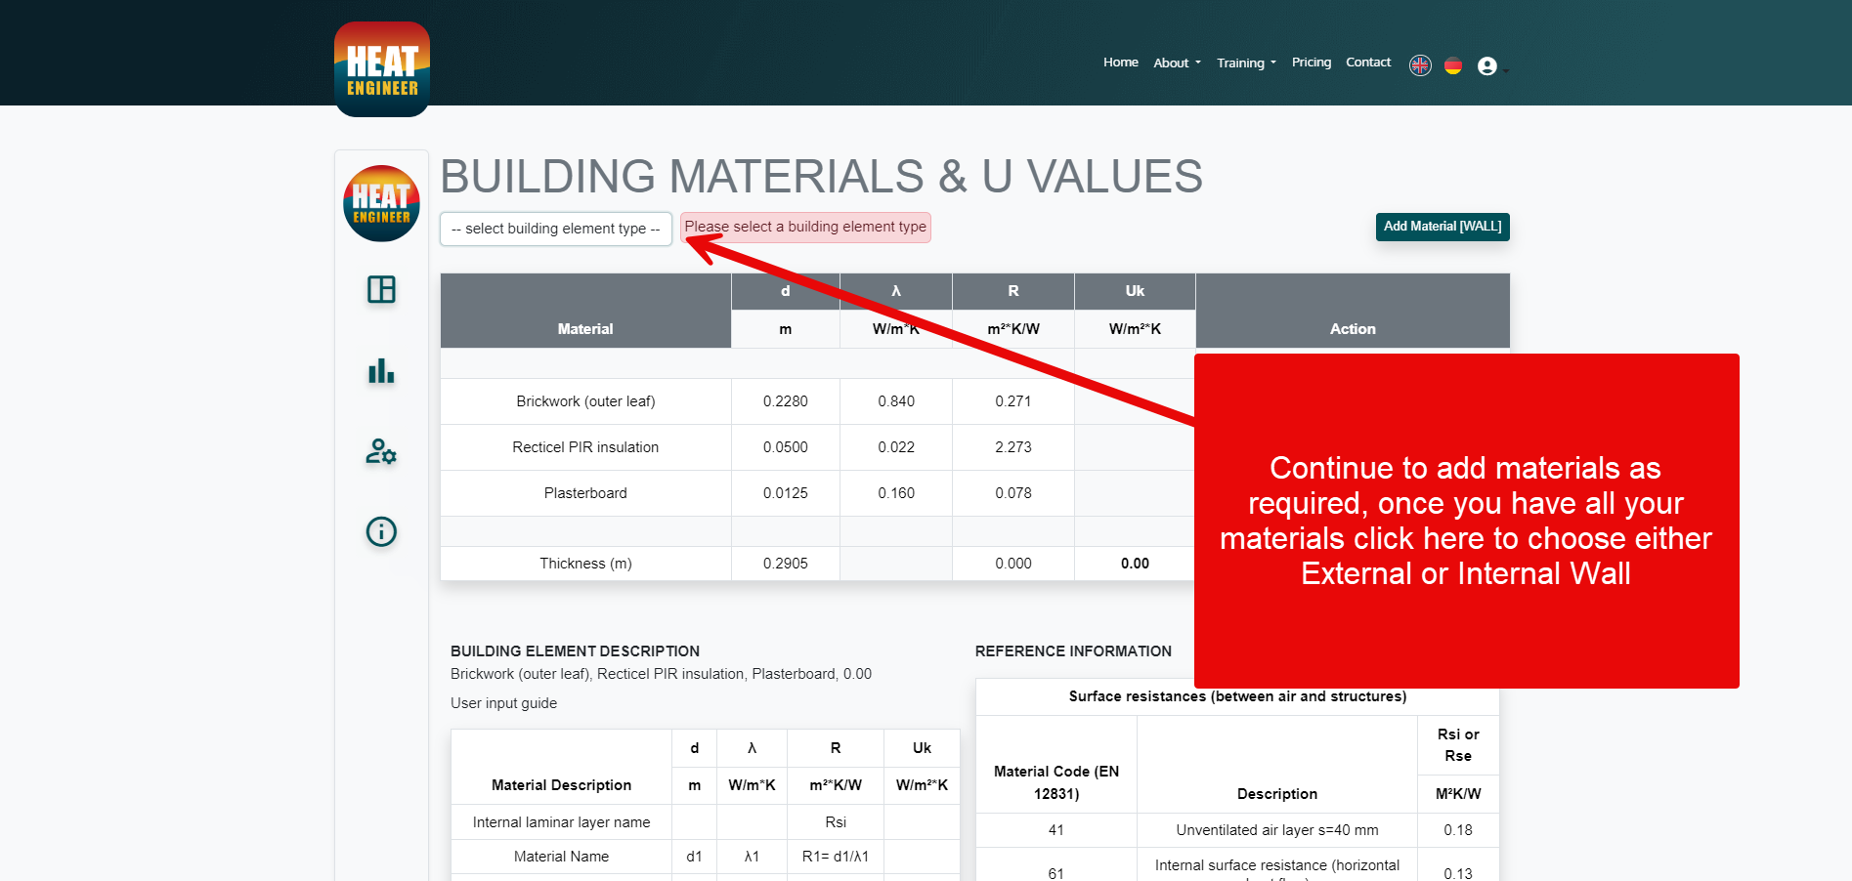The image size is (1852, 881).
Task: Expand the building element type selector
Action: point(555,229)
